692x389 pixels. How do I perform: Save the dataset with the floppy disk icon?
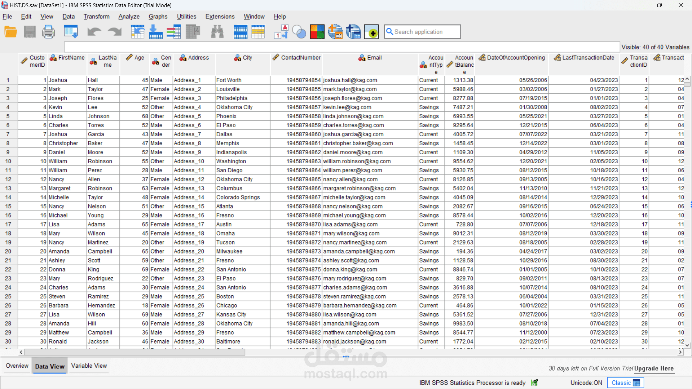30,32
